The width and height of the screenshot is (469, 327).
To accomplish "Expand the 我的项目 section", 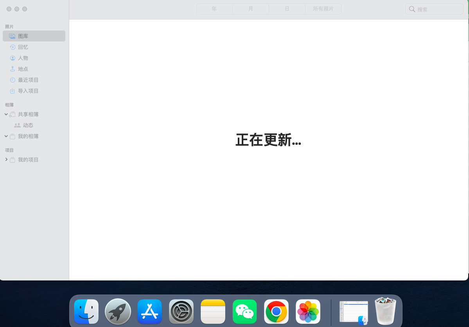I will coord(6,159).
